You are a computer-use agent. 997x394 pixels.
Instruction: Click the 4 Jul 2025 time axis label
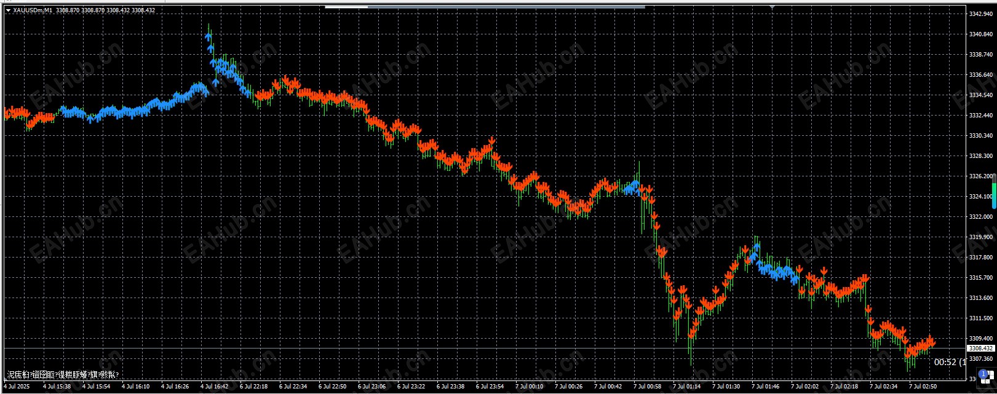pos(17,387)
